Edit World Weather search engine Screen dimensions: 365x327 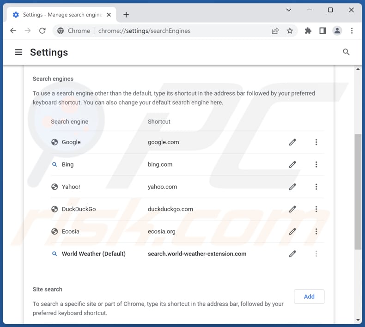coord(292,254)
